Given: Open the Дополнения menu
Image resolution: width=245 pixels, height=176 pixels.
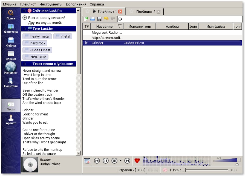Looking at the screenshot, I should coord(76,4).
